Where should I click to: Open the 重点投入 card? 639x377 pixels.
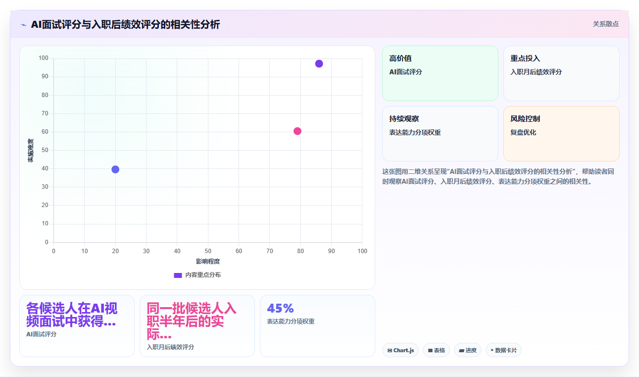561,73
